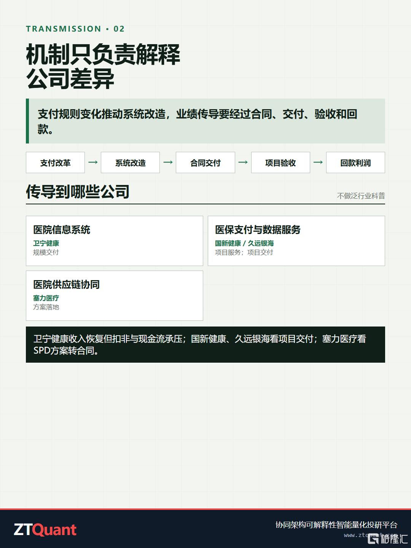Viewport: 411px width, 548px height.
Task: Click the arrow before 回款利润
Action: click(318, 162)
